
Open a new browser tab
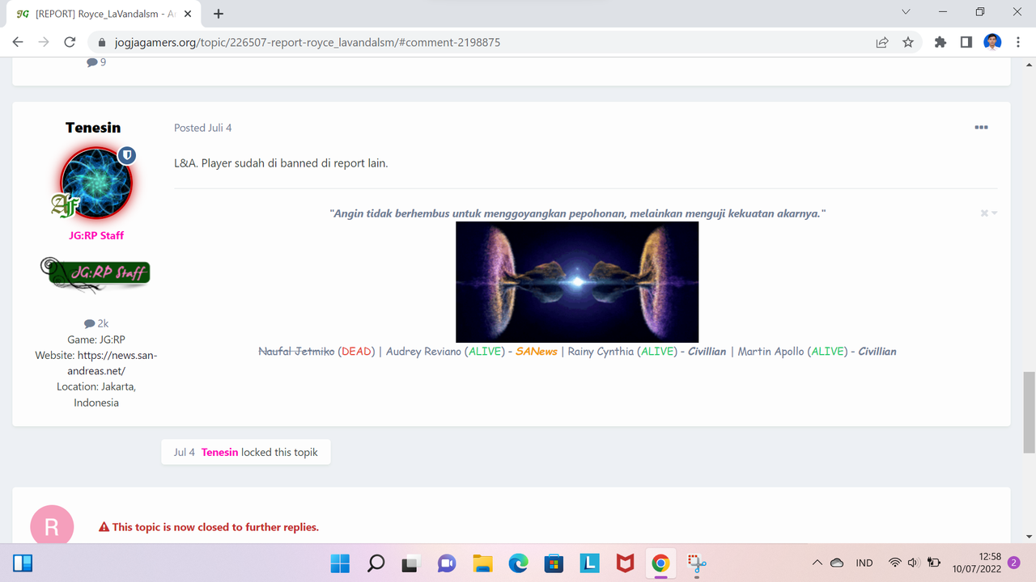[219, 13]
